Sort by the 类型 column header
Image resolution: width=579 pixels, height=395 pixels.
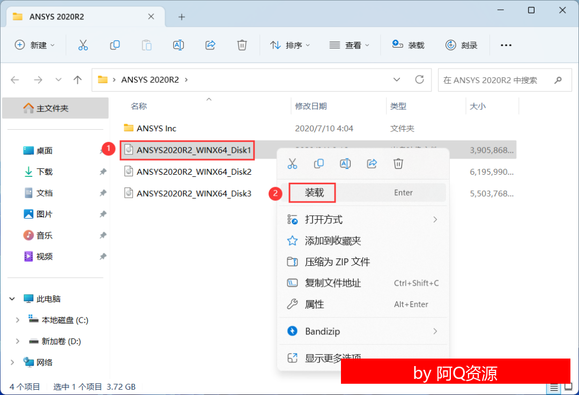[398, 106]
